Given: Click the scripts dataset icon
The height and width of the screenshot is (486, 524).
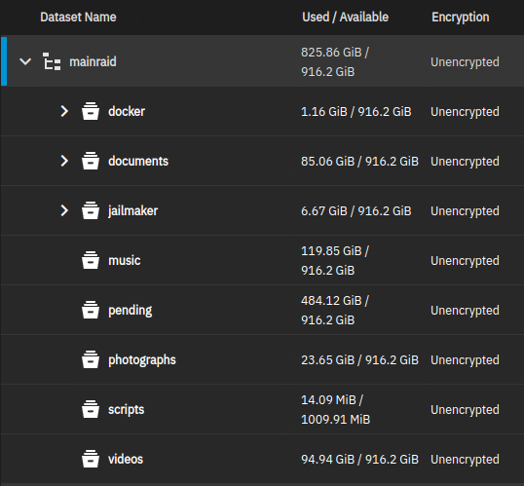Looking at the screenshot, I should click(x=91, y=409).
